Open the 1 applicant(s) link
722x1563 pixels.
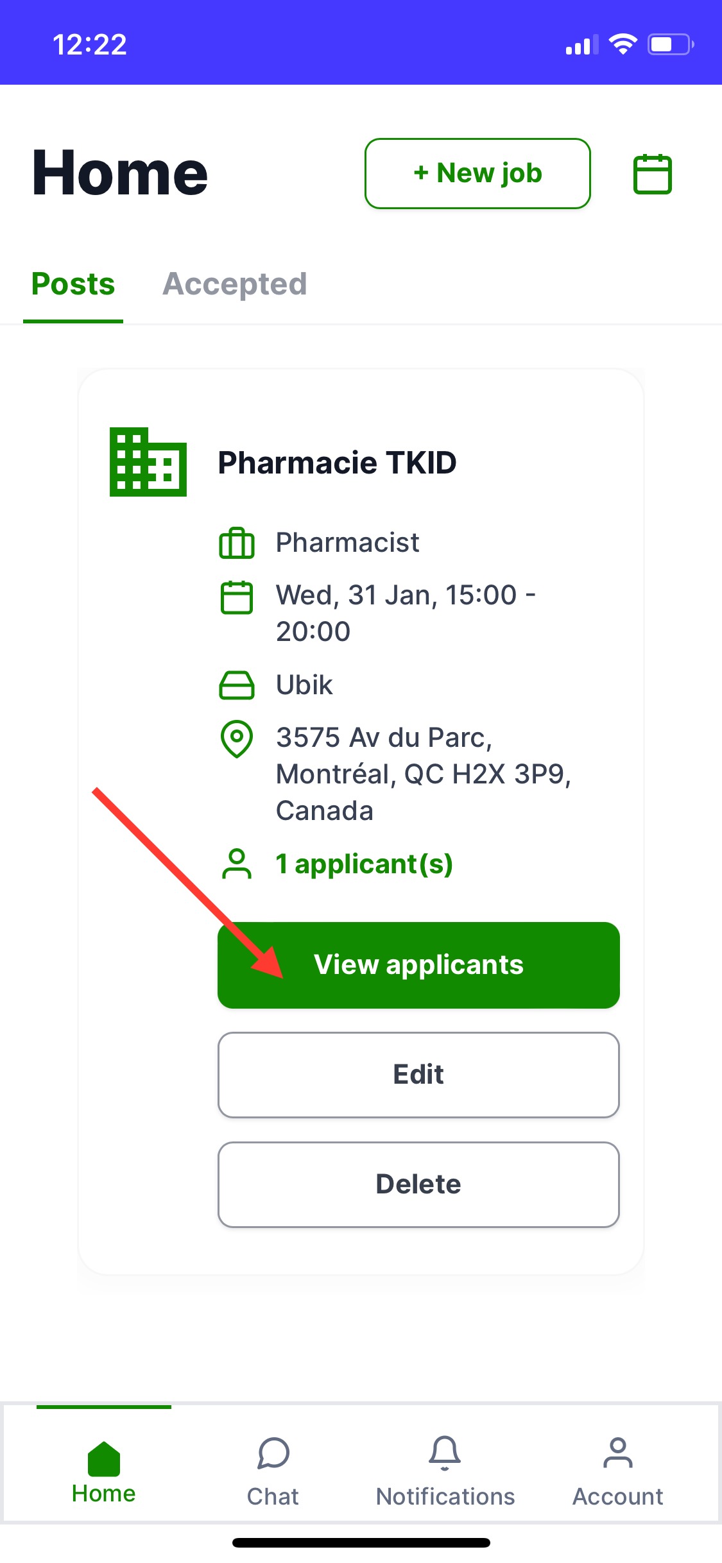tap(364, 864)
